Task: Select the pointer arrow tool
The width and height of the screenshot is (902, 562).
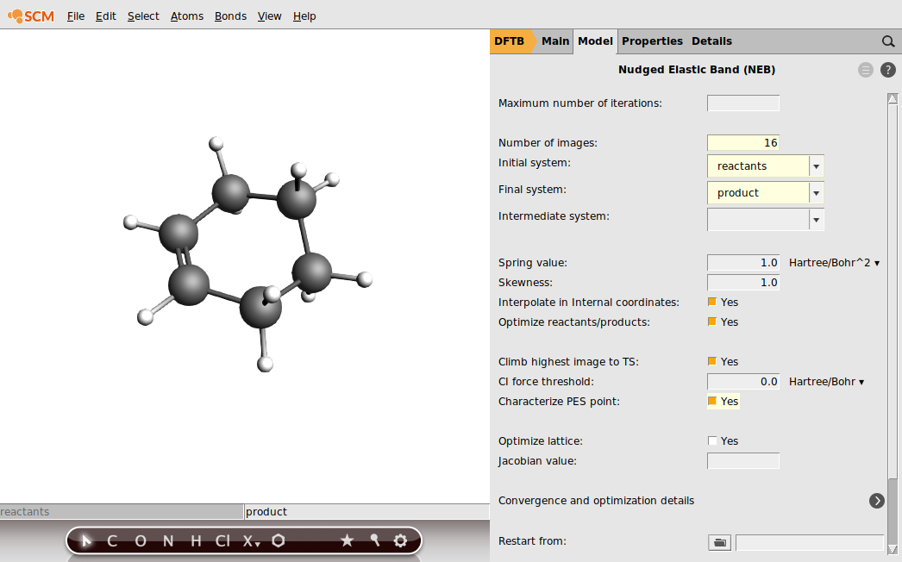Action: [86, 540]
